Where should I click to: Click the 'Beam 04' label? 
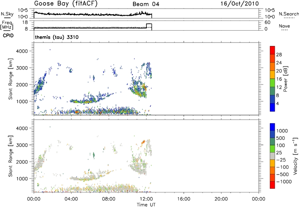click(x=146, y=4)
